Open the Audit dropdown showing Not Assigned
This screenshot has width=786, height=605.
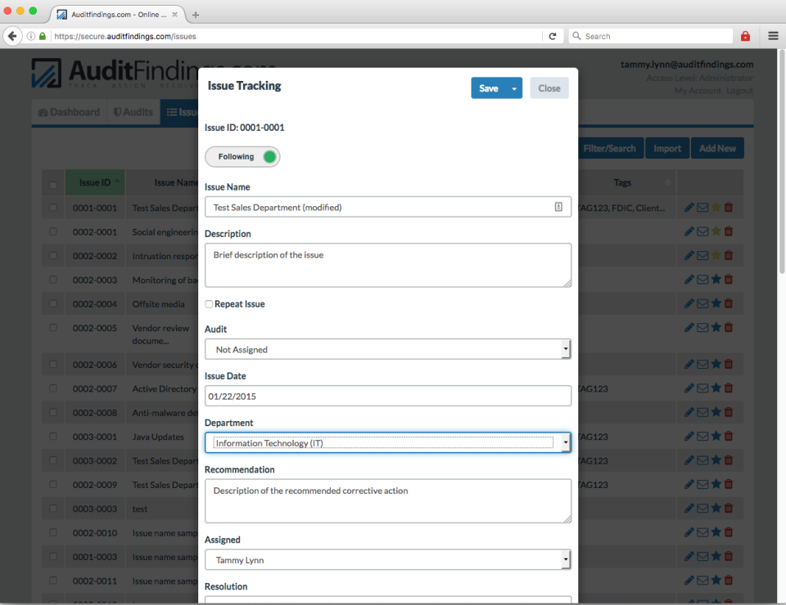(388, 348)
